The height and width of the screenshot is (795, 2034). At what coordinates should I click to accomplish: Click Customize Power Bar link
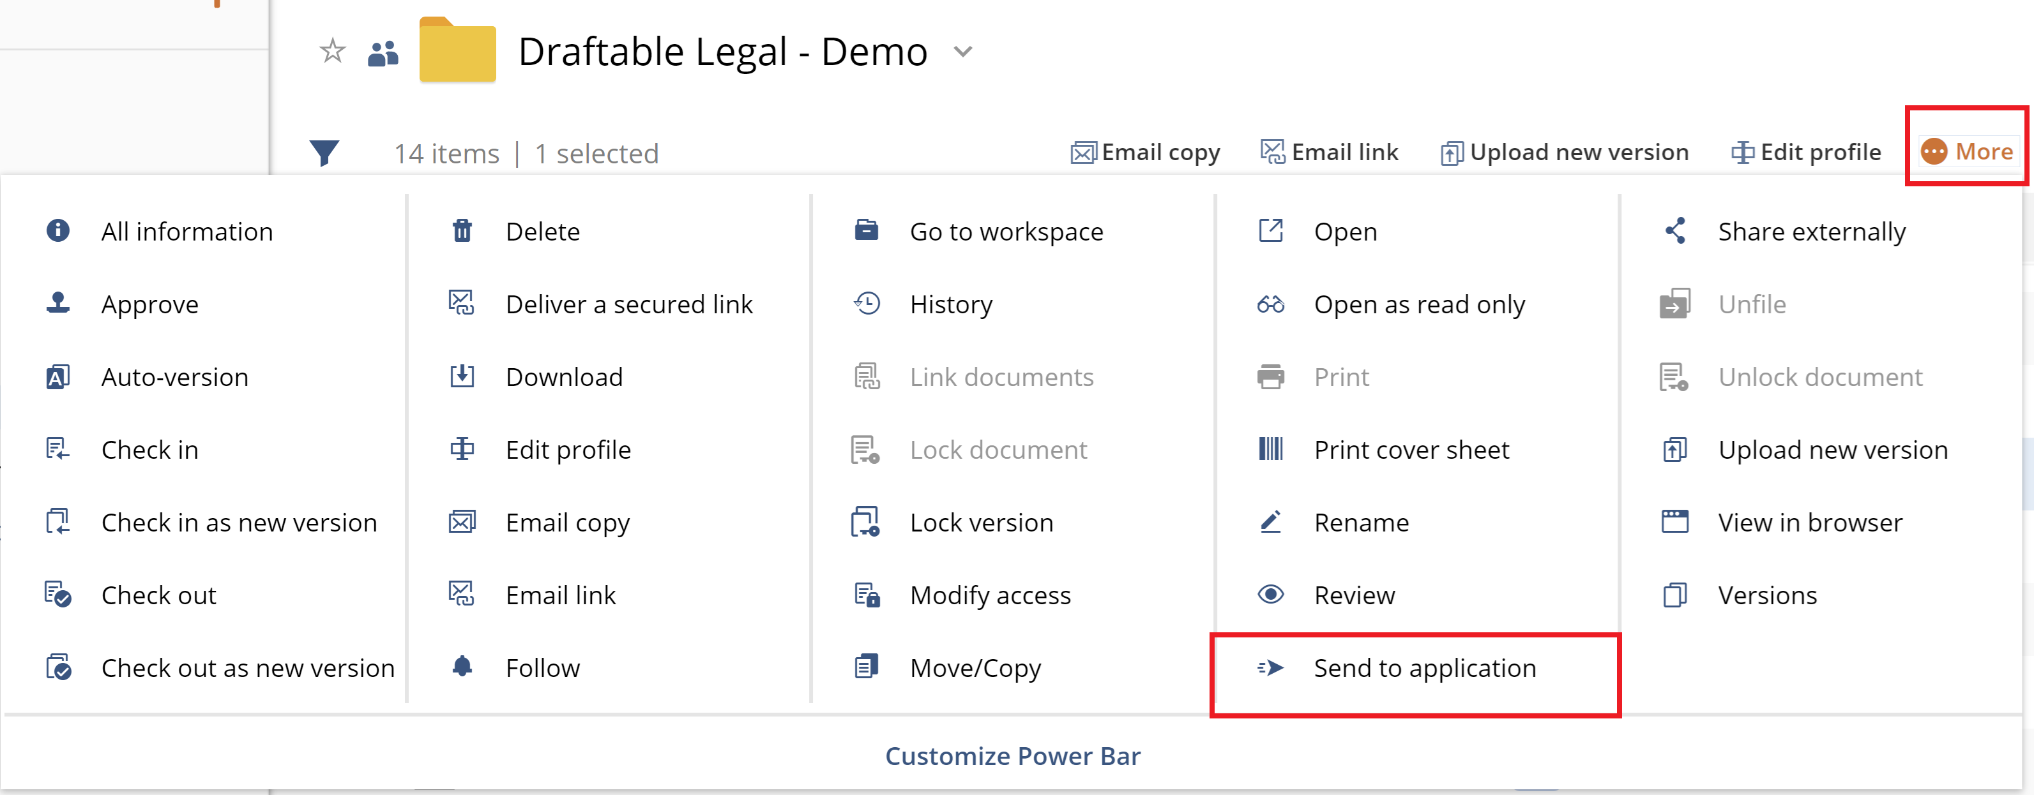1012,755
